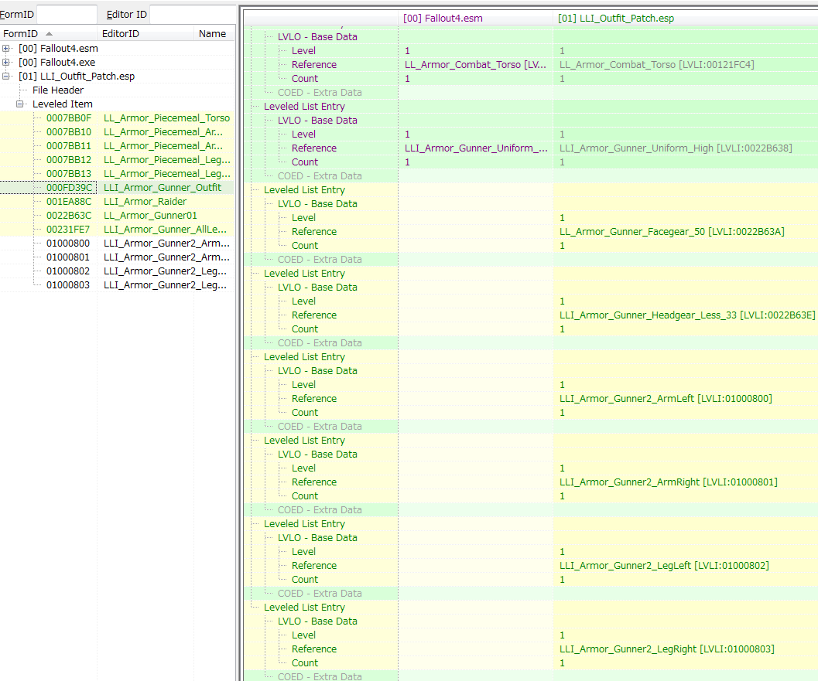Screen dimensions: 818x681
Task: Expand the [00] Fallout4.esm tree node
Action: pos(5,49)
